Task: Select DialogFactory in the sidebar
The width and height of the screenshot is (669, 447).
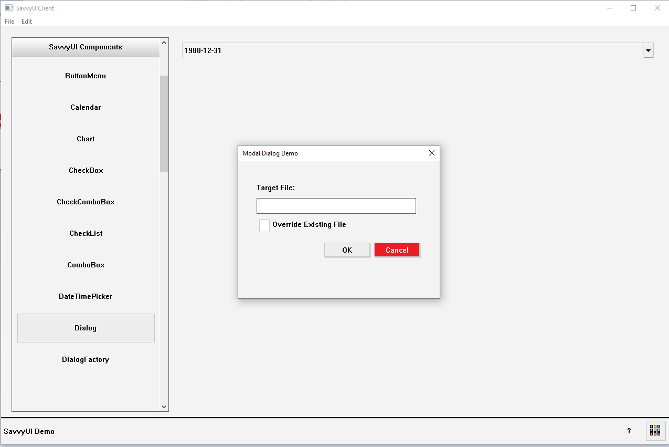Action: point(86,359)
